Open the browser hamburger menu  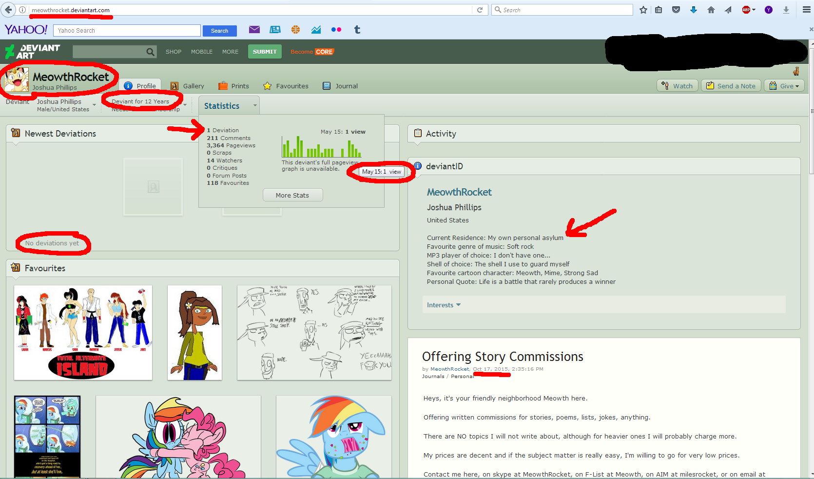[x=807, y=10]
